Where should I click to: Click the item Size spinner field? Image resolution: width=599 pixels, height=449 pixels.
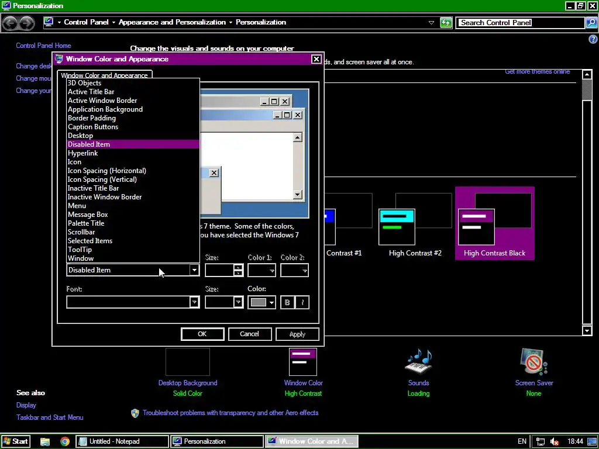(219, 270)
